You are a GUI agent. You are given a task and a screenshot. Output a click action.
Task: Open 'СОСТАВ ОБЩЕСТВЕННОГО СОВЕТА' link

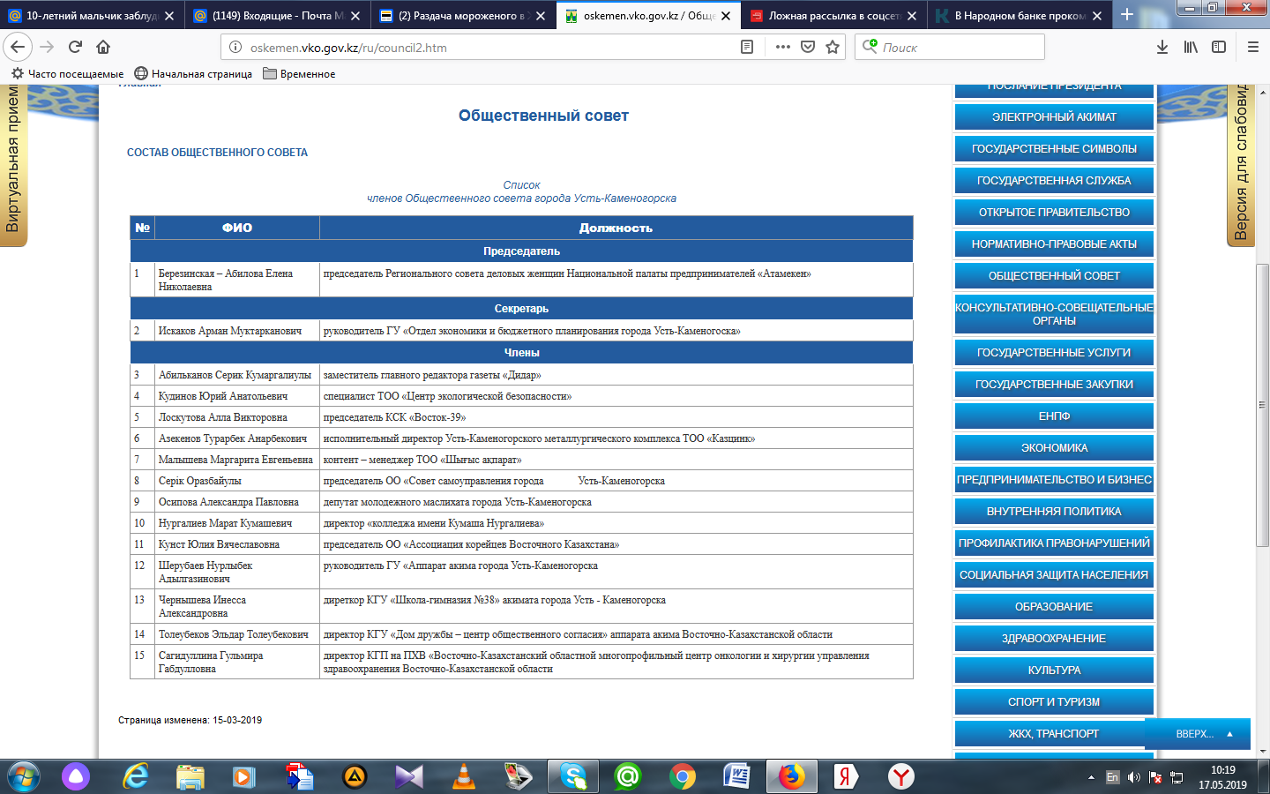point(217,153)
